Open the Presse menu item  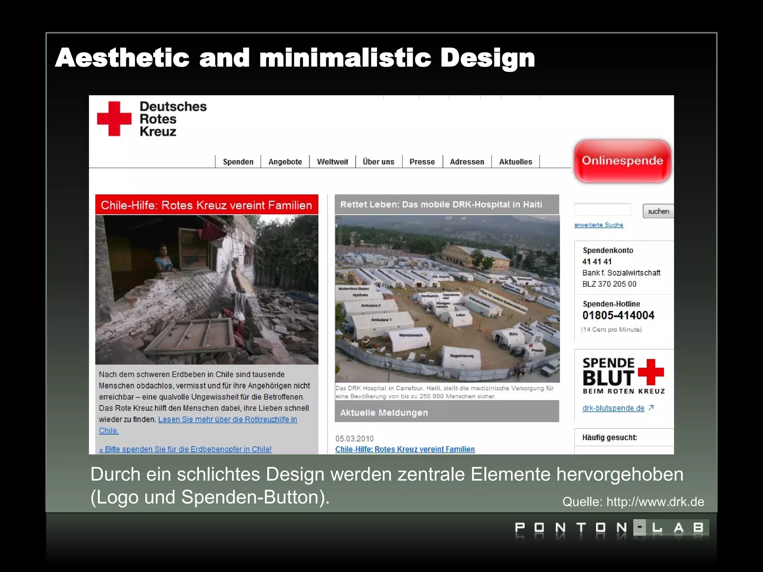pyautogui.click(x=422, y=162)
